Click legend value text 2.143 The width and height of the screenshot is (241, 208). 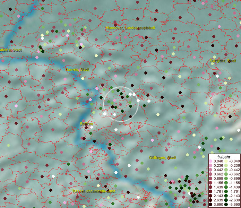point(218,196)
